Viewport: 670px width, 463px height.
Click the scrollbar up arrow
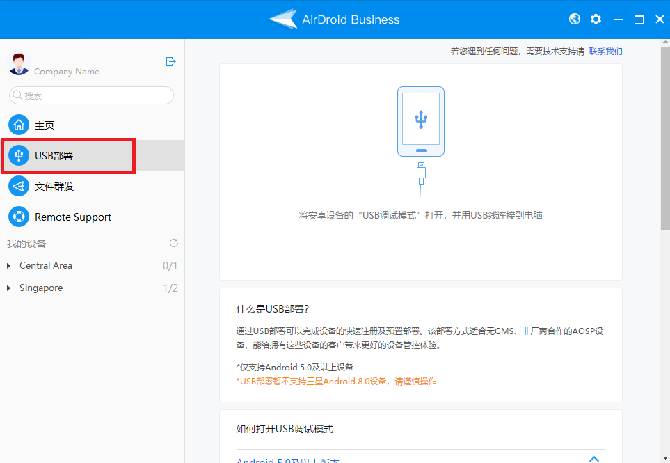coord(665,42)
